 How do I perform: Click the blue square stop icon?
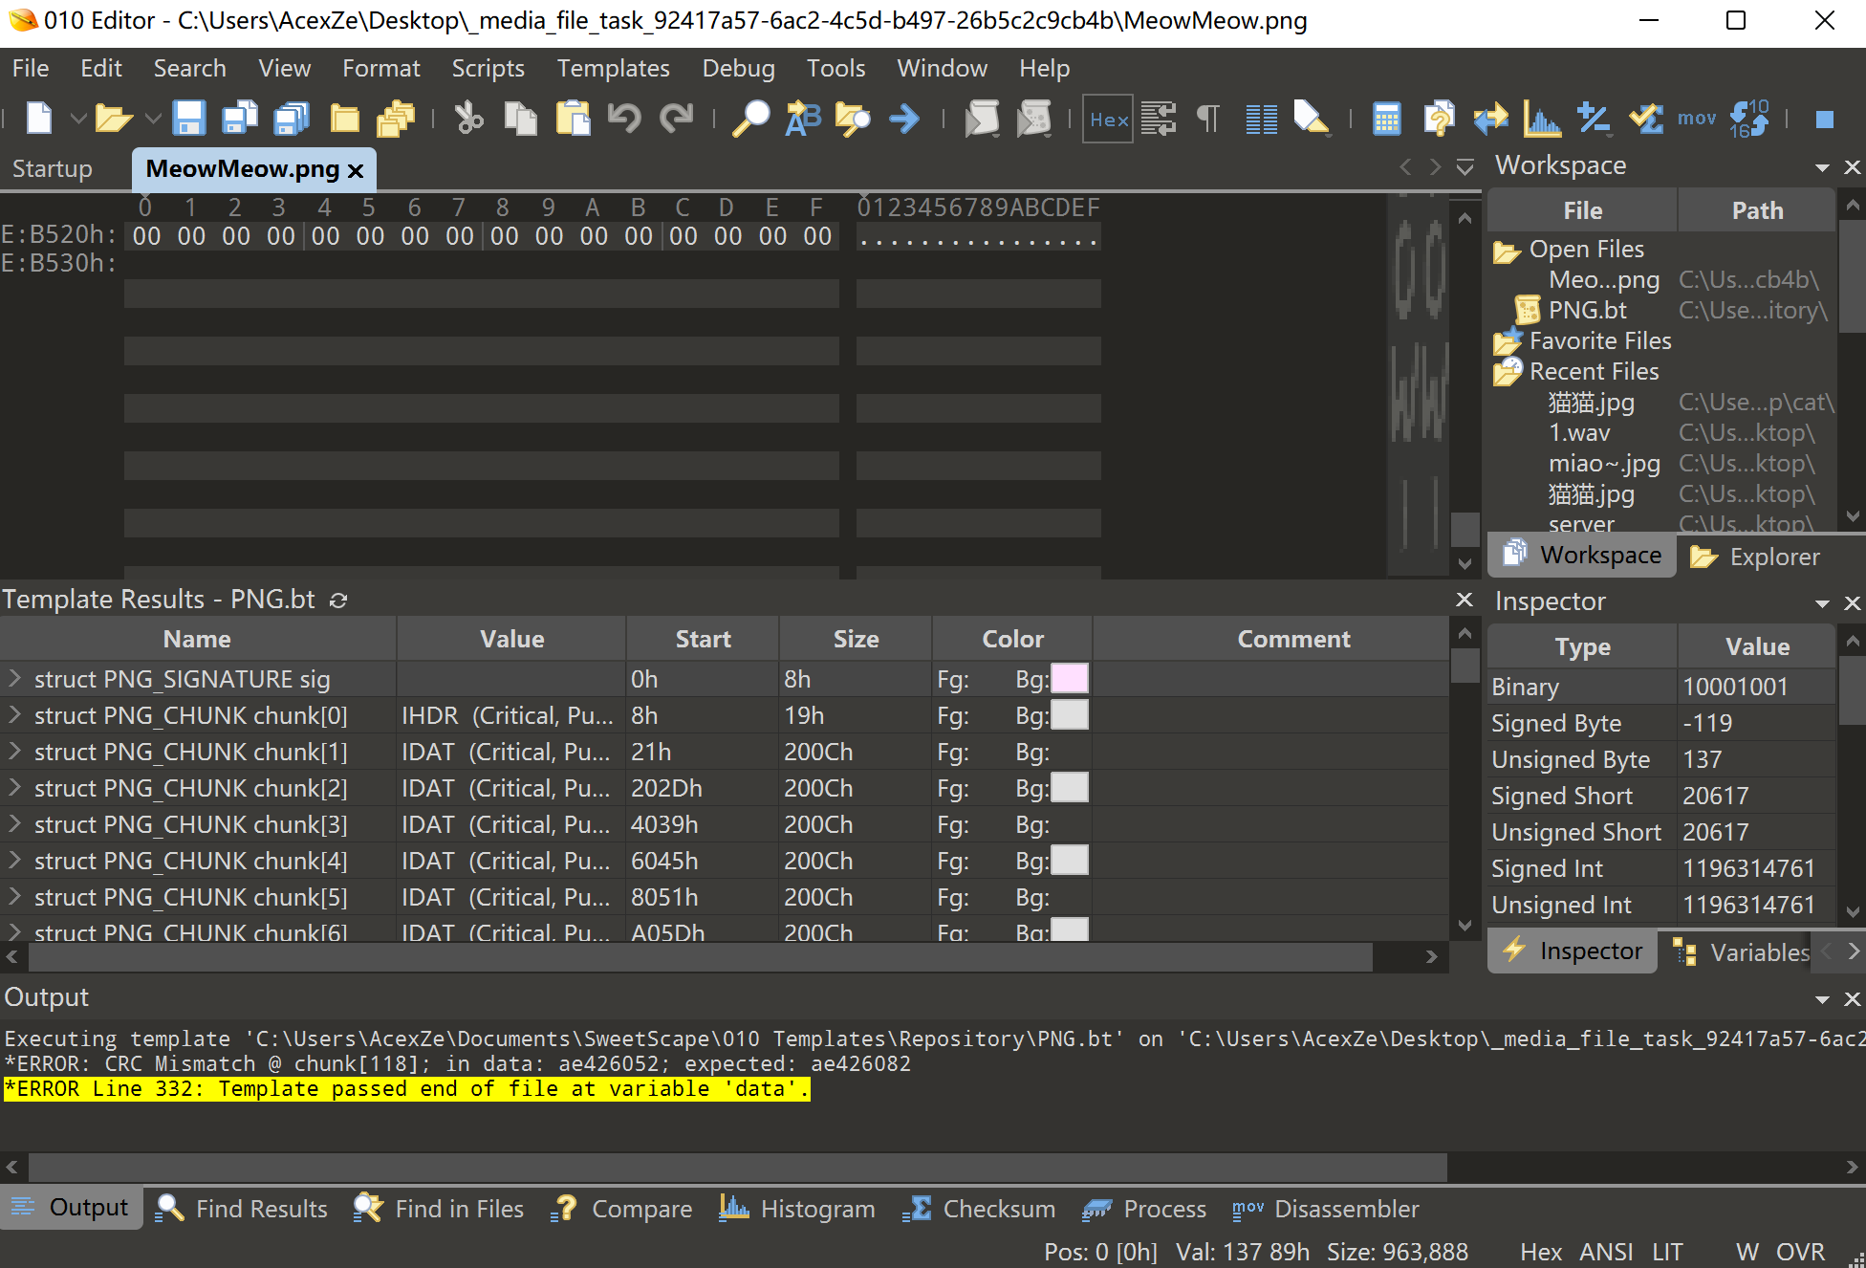(1824, 120)
